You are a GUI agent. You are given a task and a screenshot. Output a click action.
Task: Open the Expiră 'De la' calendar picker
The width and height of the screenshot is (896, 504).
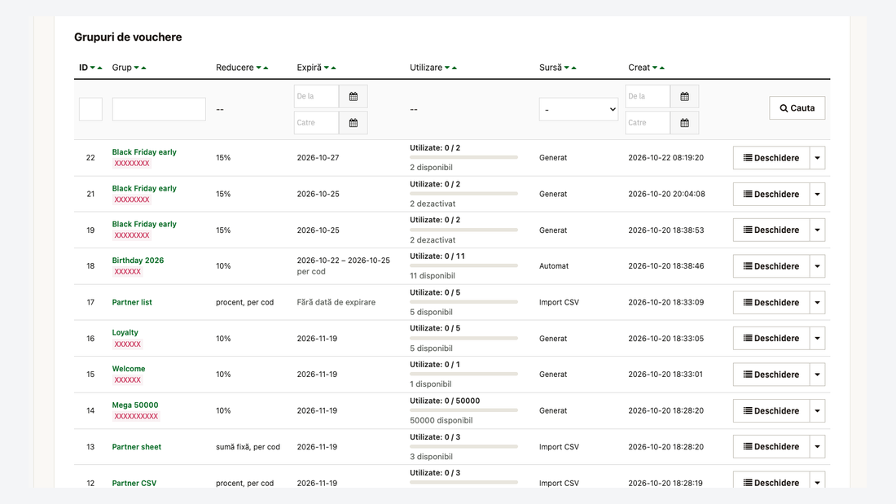pyautogui.click(x=354, y=97)
